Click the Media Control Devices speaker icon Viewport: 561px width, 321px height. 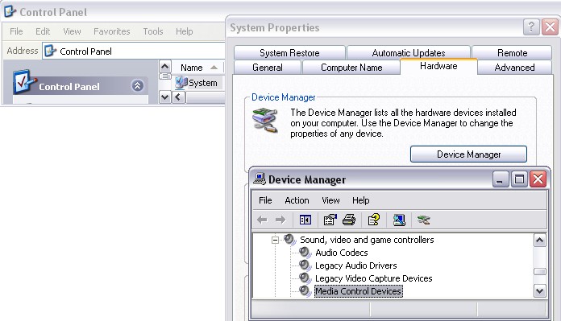(305, 291)
